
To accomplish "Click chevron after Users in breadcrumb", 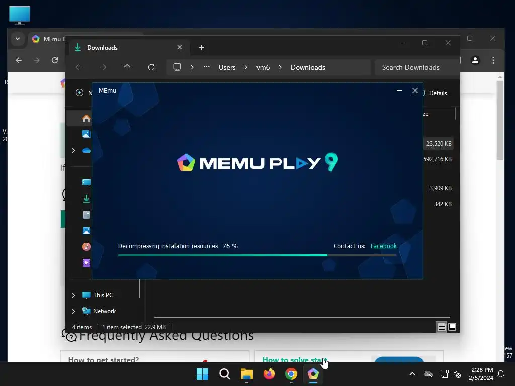I will click(246, 67).
